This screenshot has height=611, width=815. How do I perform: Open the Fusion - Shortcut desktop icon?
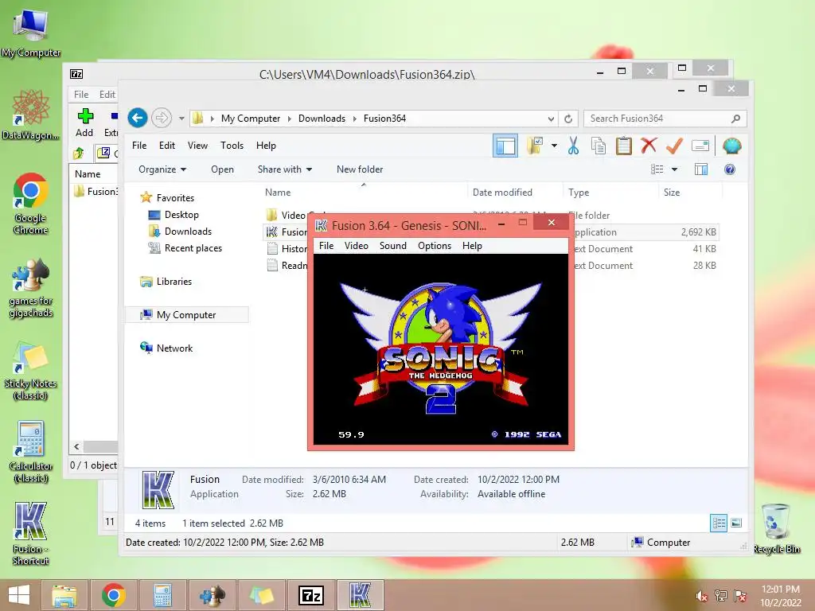click(x=31, y=533)
